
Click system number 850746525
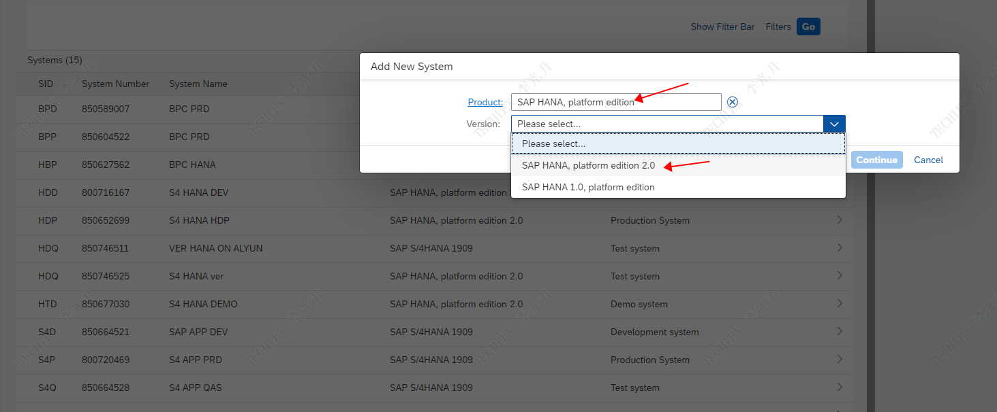106,276
